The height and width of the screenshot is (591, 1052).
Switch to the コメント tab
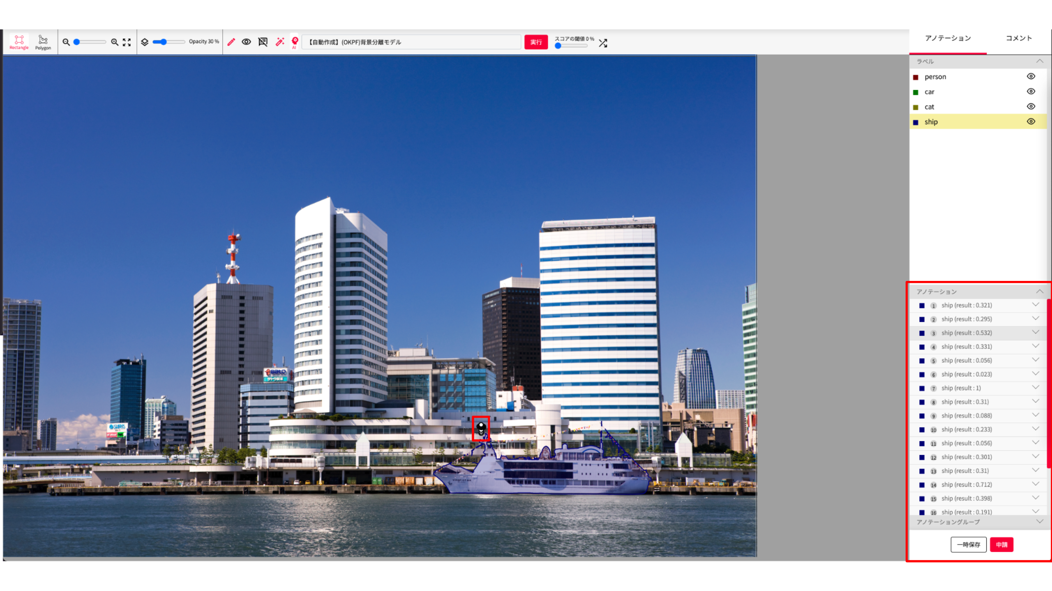(1018, 38)
